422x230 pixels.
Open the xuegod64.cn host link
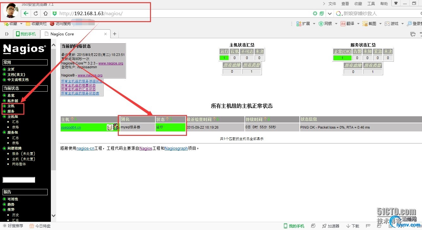(x=71, y=127)
